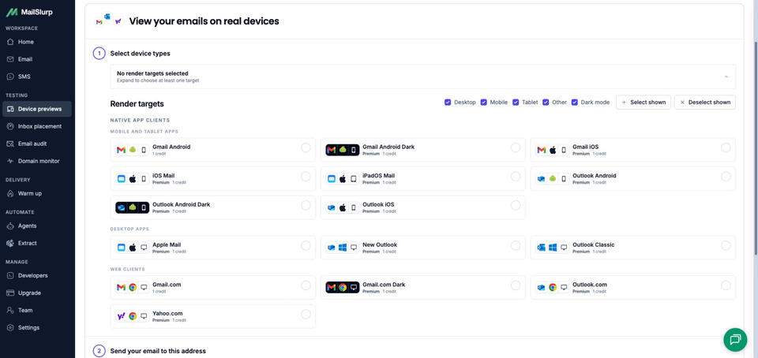758x358 pixels.
Task: Open the Developers section
Action: click(x=37, y=275)
